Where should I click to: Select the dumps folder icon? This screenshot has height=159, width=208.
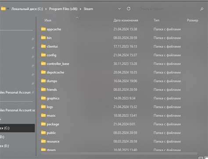click(x=43, y=81)
